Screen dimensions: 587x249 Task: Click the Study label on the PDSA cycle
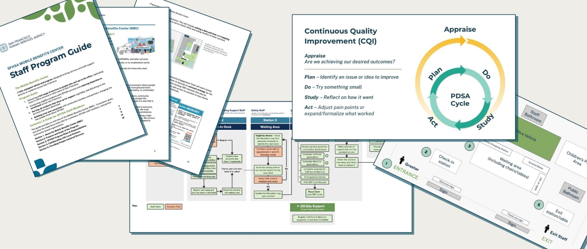pos(485,122)
